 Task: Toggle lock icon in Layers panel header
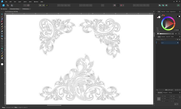point(179,40)
